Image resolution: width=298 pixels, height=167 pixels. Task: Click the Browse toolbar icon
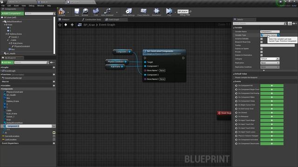click(x=85, y=11)
